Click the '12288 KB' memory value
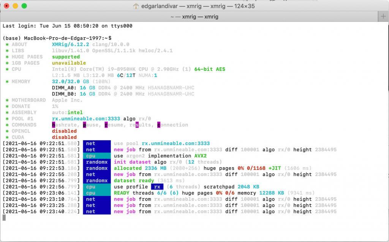The width and height of the screenshot is (389, 242). click(272, 193)
